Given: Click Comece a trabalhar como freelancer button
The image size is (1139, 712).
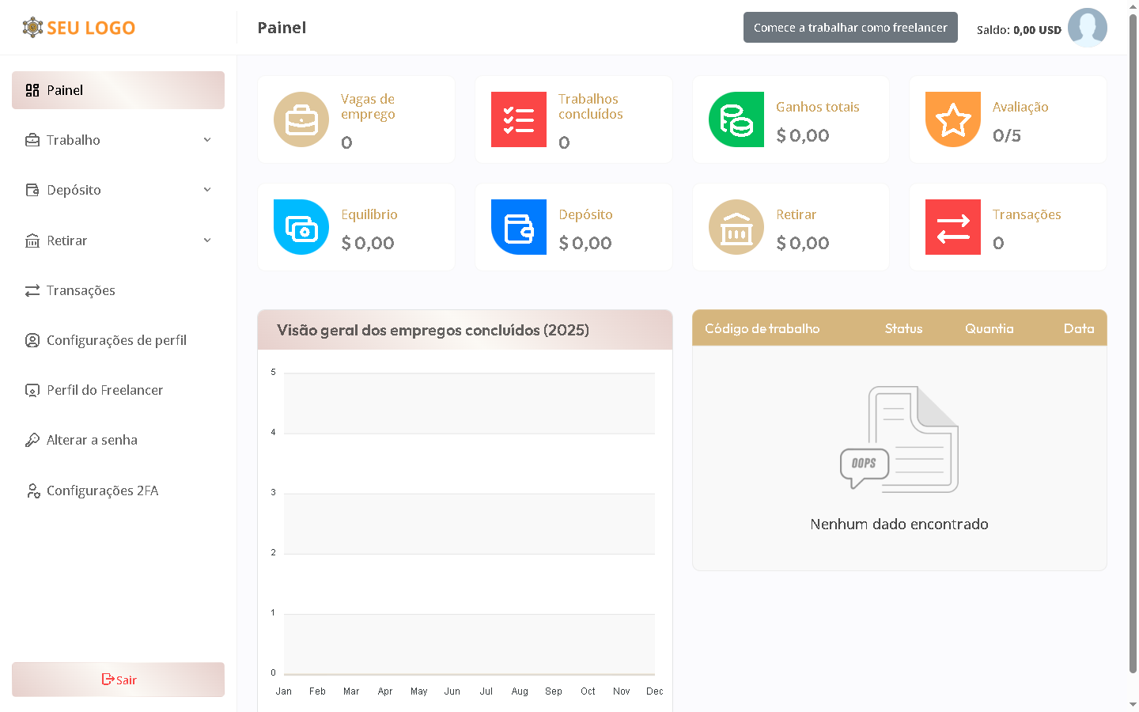Looking at the screenshot, I should pyautogui.click(x=850, y=28).
